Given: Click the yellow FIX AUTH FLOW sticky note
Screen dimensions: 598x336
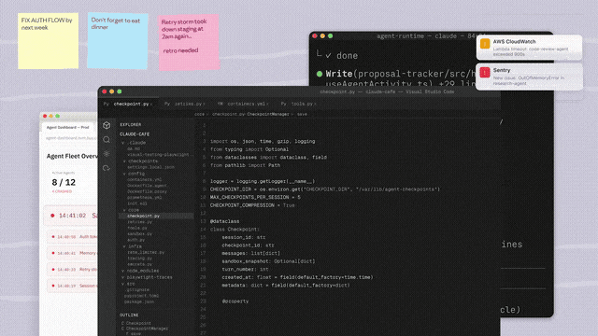Looking at the screenshot, I should click(48, 41).
